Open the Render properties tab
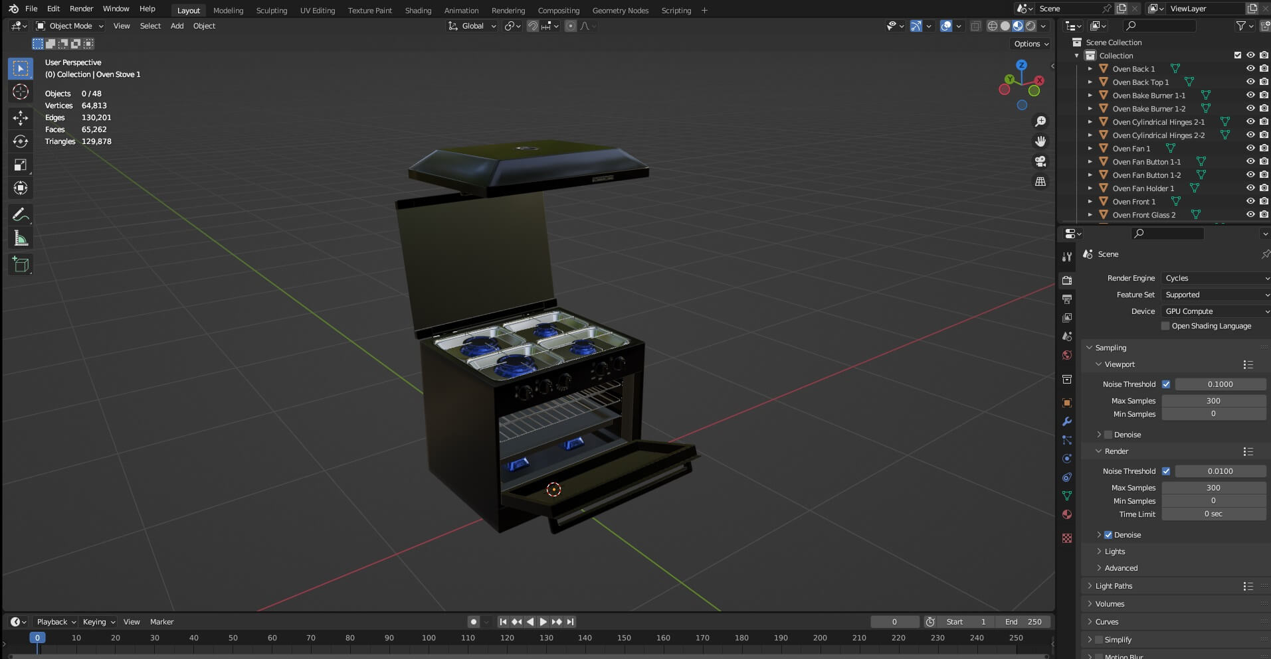Screen dimensions: 1271x659 1067,281
